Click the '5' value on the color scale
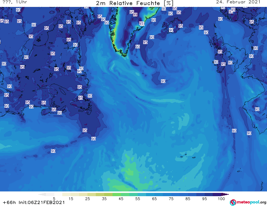 pos(54,199)
